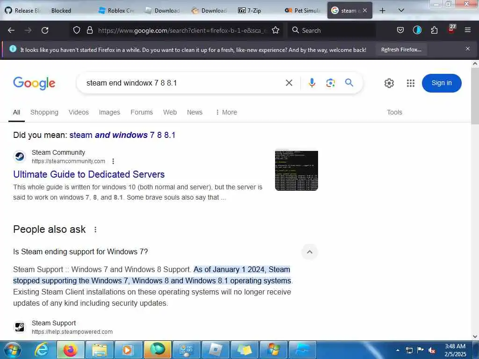
Task: Filter results by Images
Action: (109, 112)
